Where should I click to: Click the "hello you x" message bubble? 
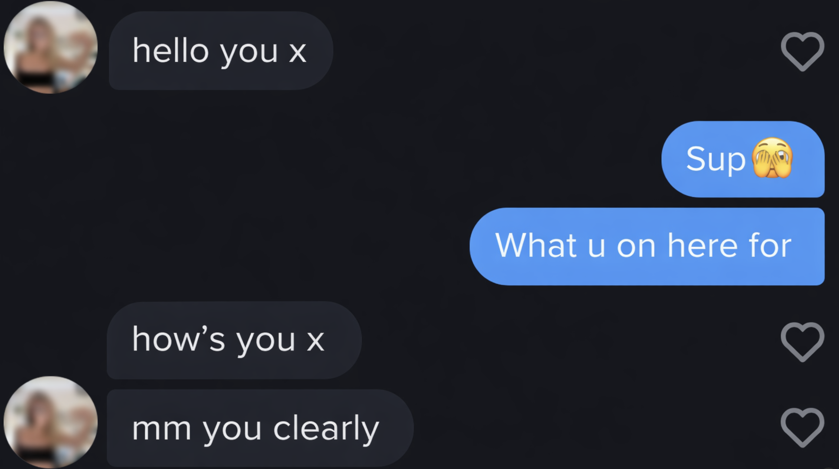tap(220, 52)
